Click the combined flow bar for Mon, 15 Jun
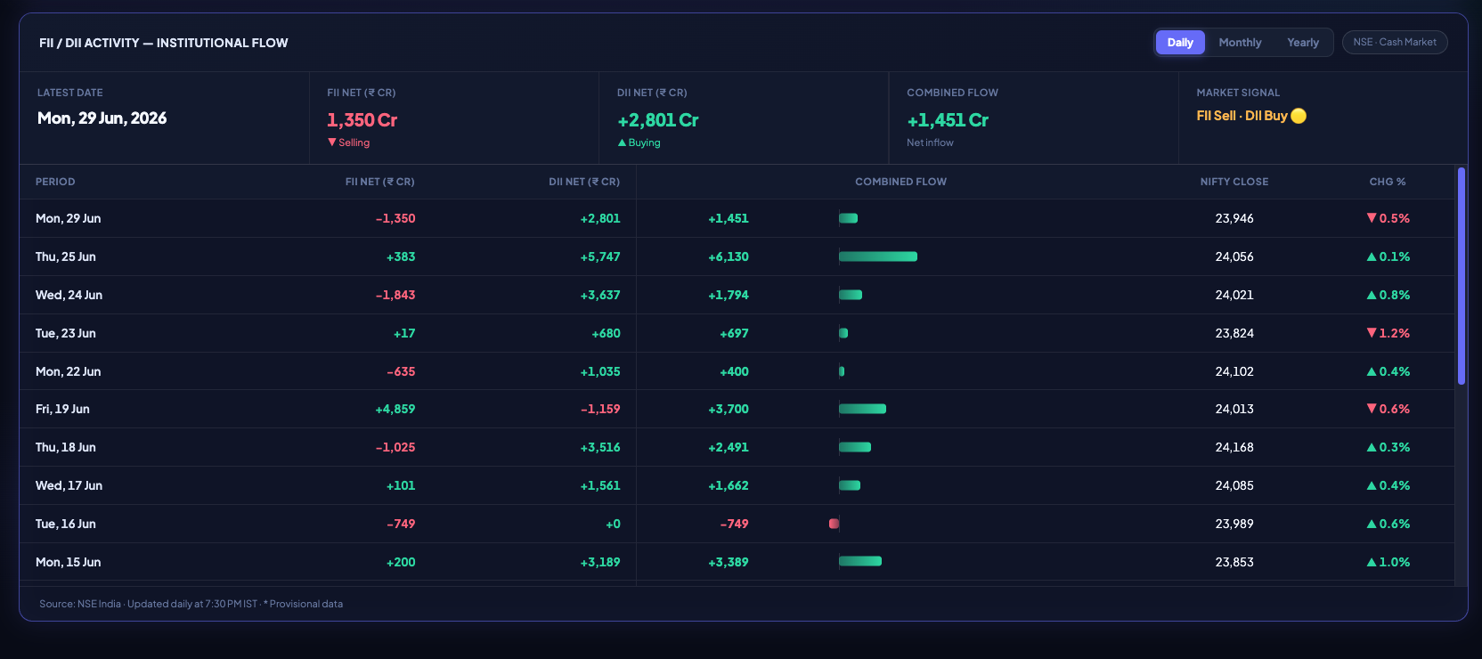The width and height of the screenshot is (1482, 659). (860, 561)
